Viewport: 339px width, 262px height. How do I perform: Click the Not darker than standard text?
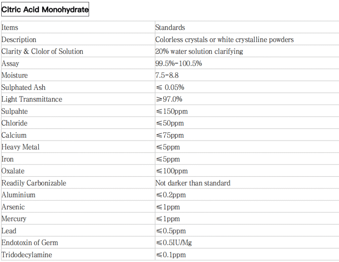[x=193, y=183]
